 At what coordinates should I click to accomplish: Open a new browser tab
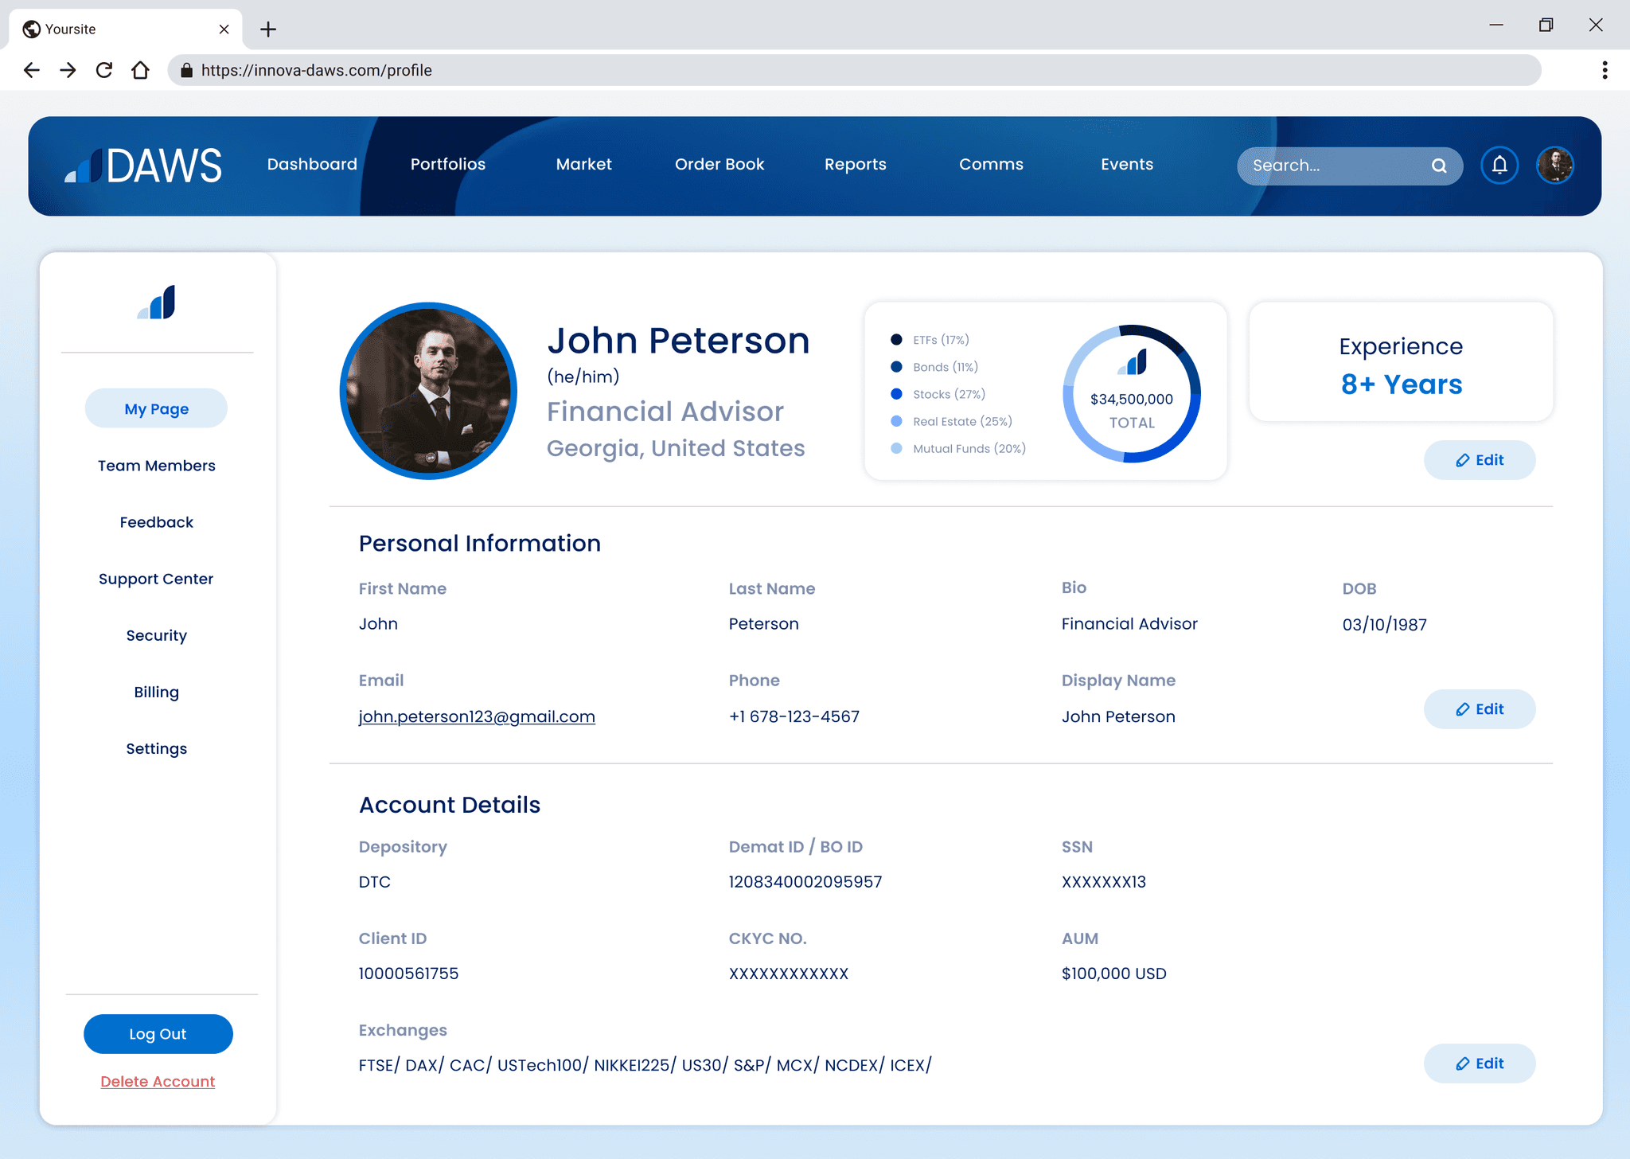(x=268, y=29)
